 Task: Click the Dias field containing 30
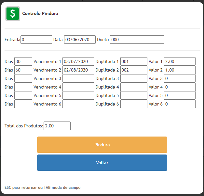pyautogui.click(x=23, y=61)
